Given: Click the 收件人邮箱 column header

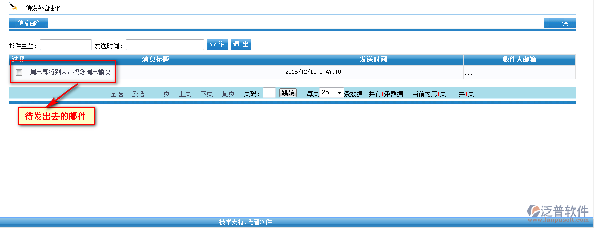Looking at the screenshot, I should [519, 59].
